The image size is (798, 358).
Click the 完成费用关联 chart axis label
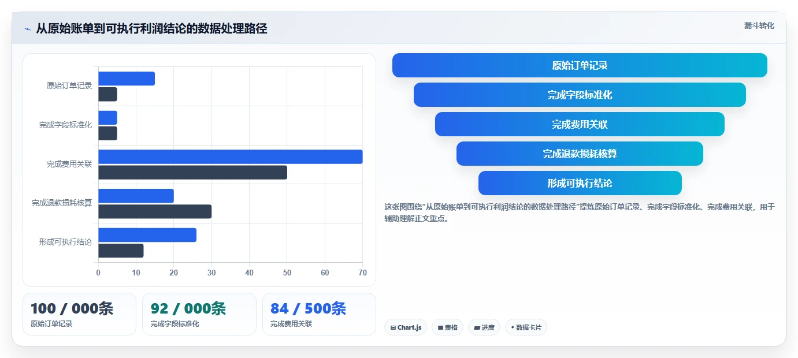pyautogui.click(x=69, y=164)
